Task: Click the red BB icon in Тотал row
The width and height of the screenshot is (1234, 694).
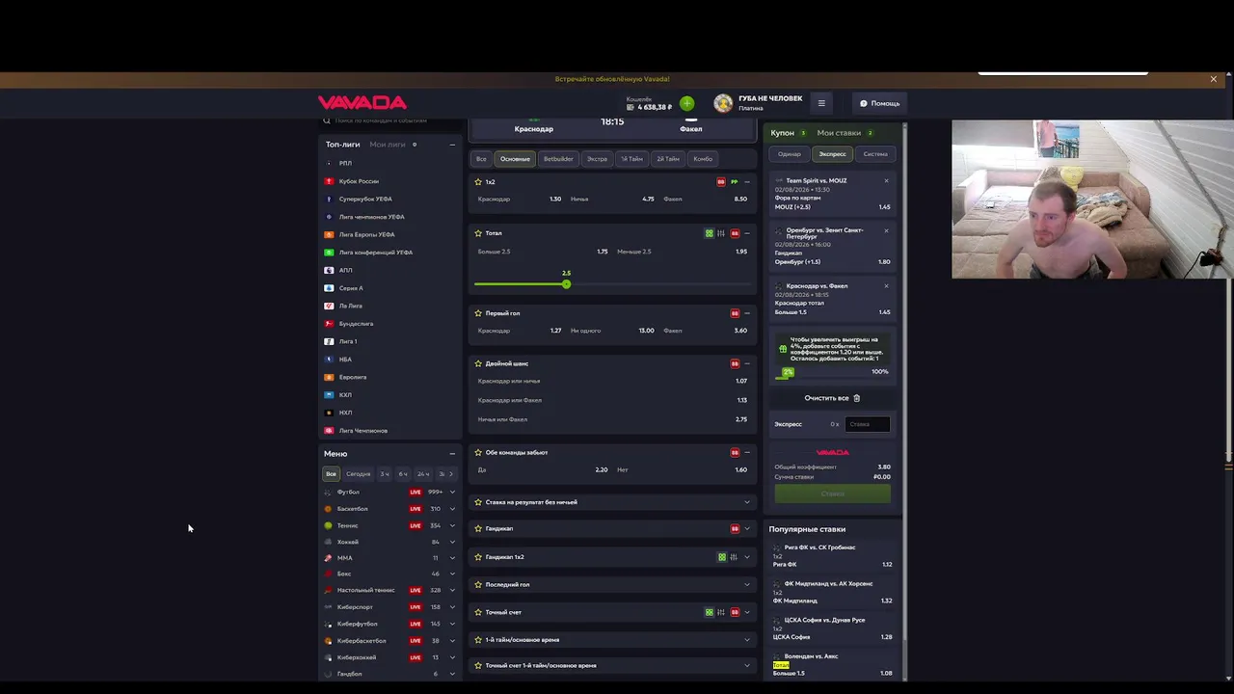Action: click(735, 233)
